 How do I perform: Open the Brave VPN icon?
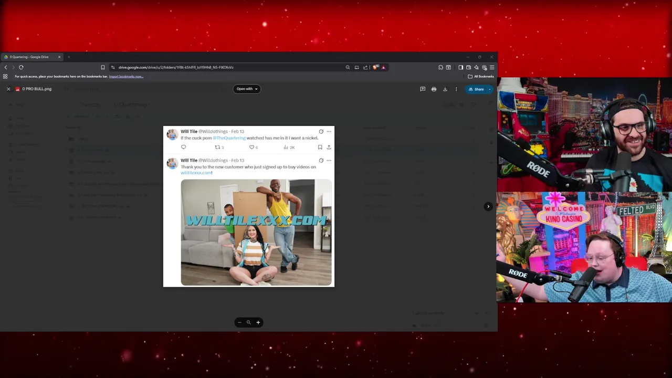point(484,67)
